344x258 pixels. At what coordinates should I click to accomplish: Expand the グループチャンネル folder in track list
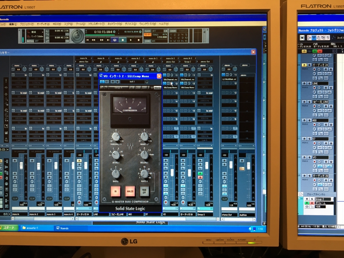coord(301,194)
